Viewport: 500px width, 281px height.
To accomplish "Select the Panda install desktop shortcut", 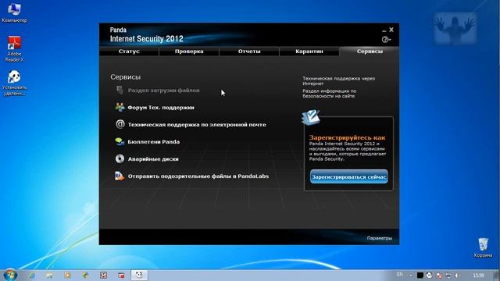I will [x=14, y=83].
